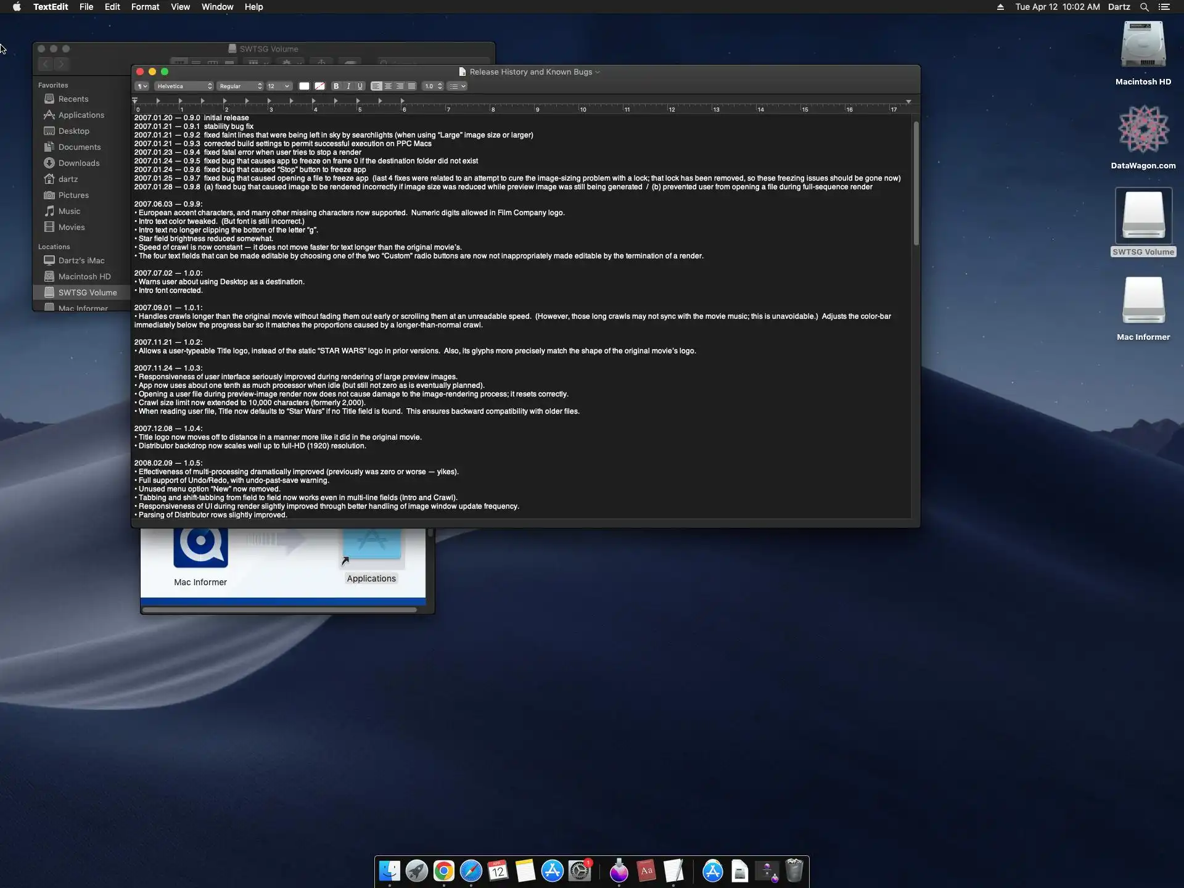The width and height of the screenshot is (1184, 888).
Task: Toggle underline text formatting
Action: coord(360,86)
